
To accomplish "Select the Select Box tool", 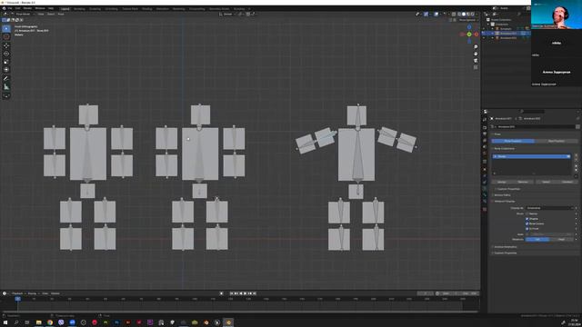I will click(x=6, y=28).
